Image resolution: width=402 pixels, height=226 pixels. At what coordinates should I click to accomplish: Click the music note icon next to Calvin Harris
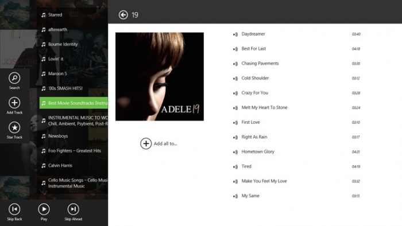tap(44, 166)
